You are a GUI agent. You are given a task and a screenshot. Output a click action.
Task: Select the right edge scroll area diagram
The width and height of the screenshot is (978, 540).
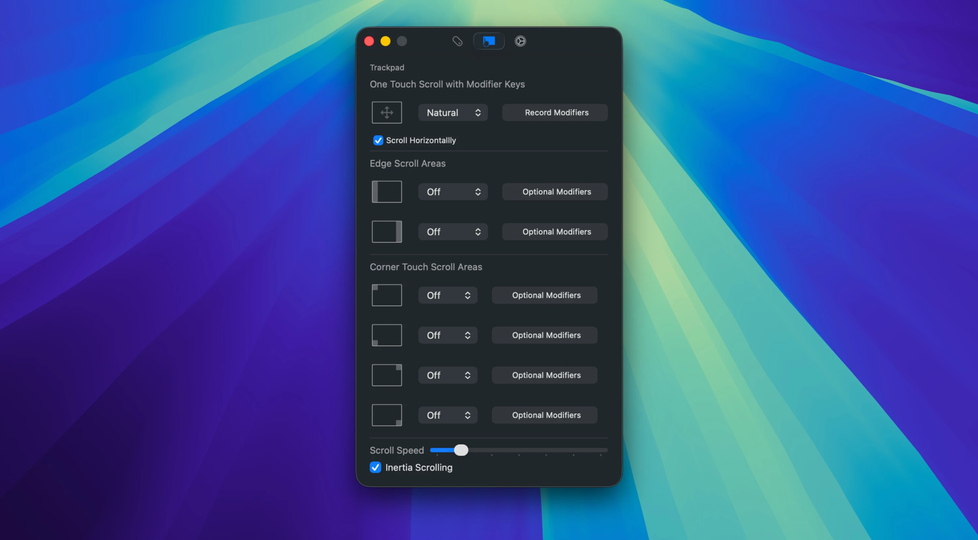[x=387, y=231]
